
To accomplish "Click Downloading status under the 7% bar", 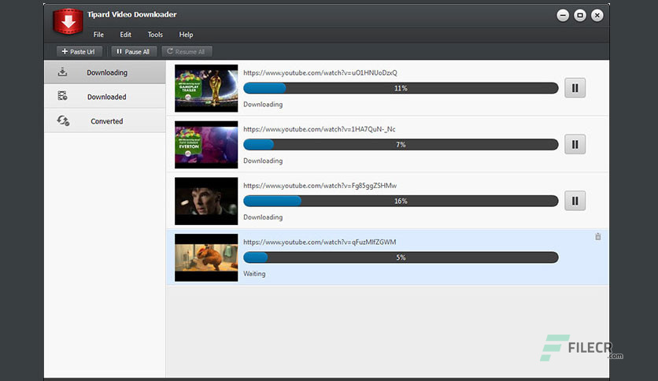I will tap(263, 161).
